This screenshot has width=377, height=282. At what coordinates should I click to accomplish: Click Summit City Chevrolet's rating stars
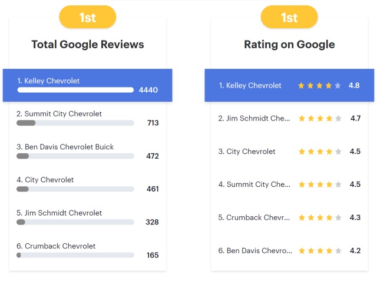319,184
